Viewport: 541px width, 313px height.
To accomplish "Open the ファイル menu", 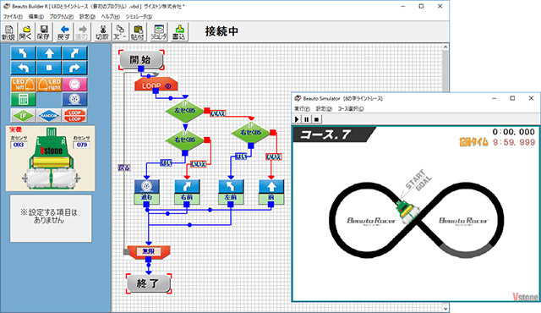I will pos(13,17).
